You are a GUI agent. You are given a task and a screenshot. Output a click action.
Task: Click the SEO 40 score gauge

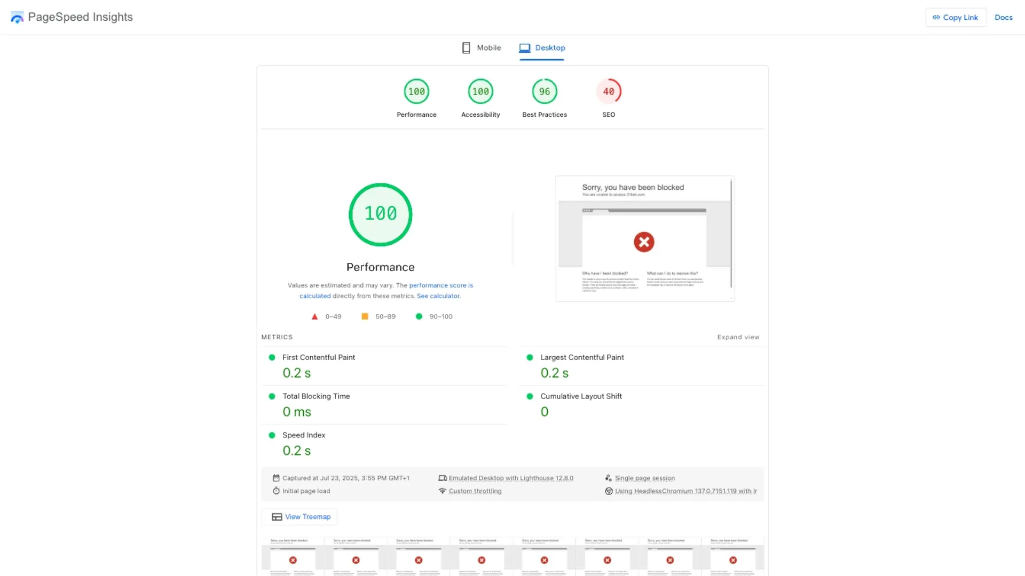click(609, 92)
